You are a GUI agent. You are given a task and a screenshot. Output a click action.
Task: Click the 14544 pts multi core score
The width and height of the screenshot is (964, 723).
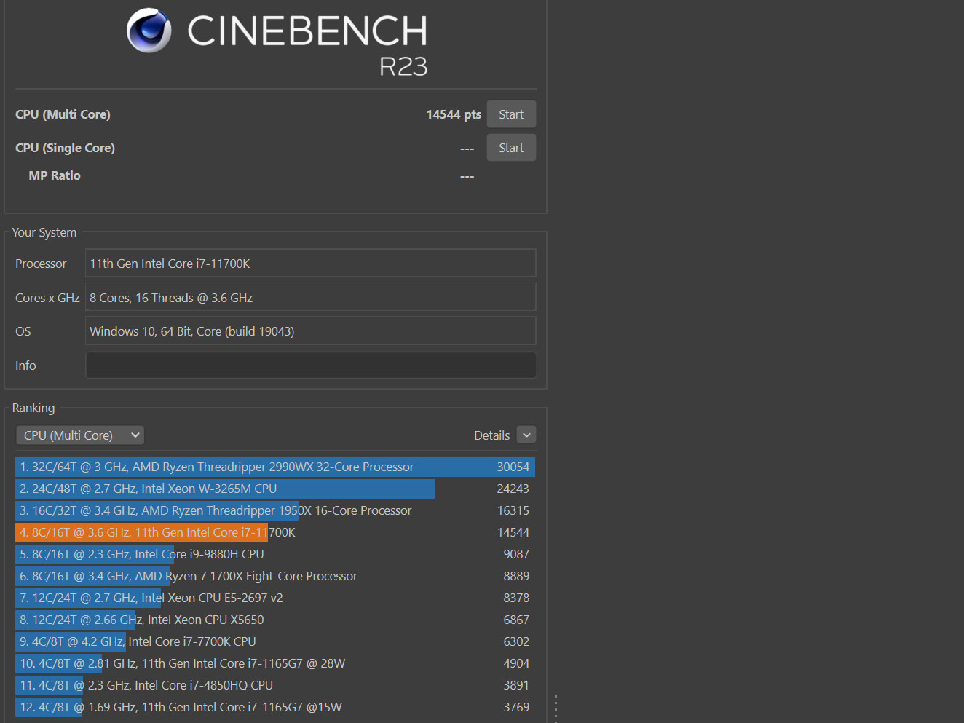[x=454, y=114]
